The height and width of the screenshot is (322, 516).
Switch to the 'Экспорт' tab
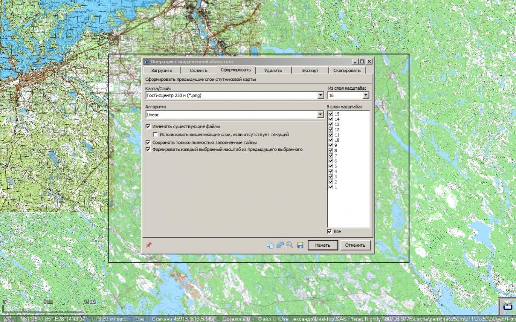point(310,71)
